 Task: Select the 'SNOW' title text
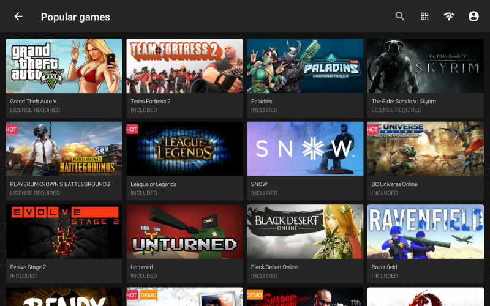[x=259, y=184]
